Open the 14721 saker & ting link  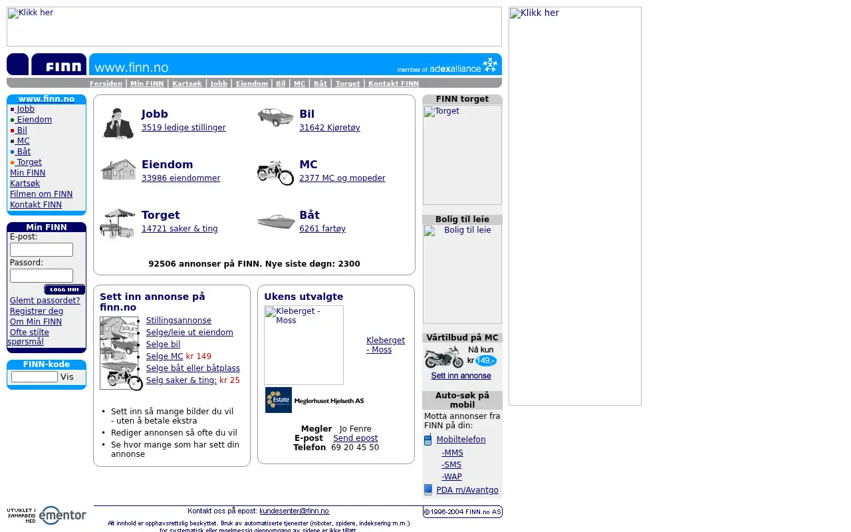pyautogui.click(x=180, y=229)
